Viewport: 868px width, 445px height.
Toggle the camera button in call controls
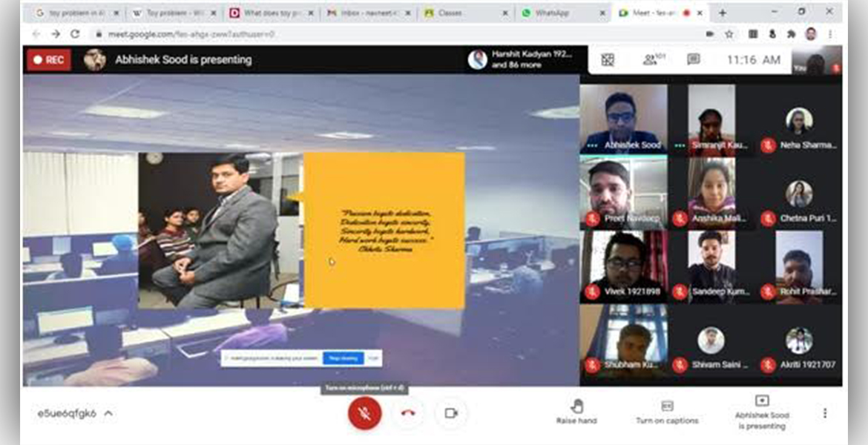451,413
